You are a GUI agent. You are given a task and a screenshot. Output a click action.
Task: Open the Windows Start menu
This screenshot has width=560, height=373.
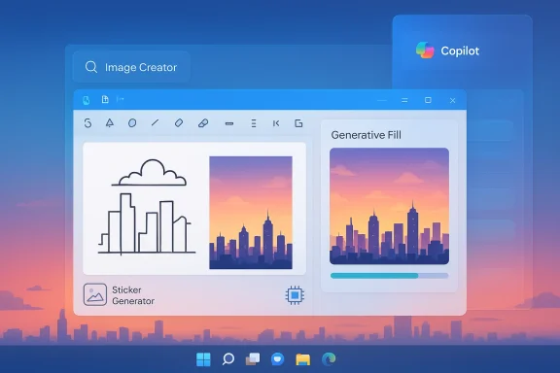pyautogui.click(x=203, y=359)
